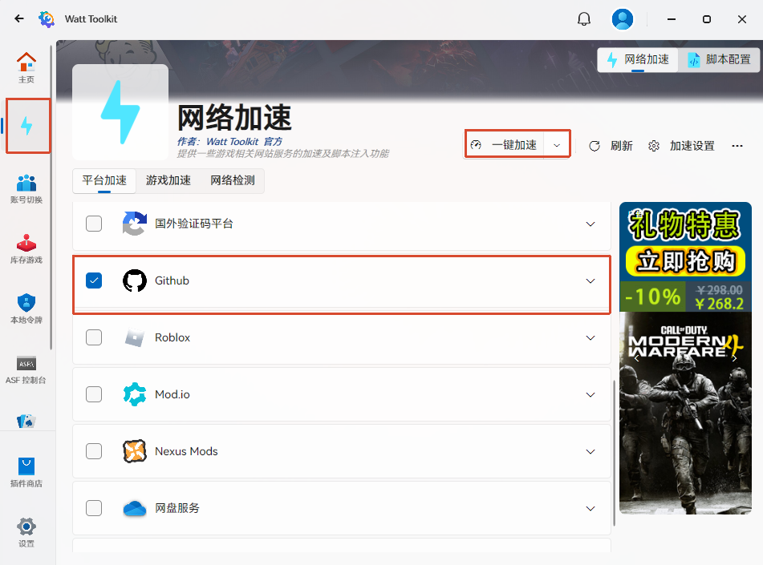This screenshot has height=565, width=763.
Task: Click the back arrow in title bar
Action: (x=19, y=18)
